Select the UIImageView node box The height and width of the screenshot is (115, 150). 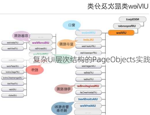(x=89, y=66)
